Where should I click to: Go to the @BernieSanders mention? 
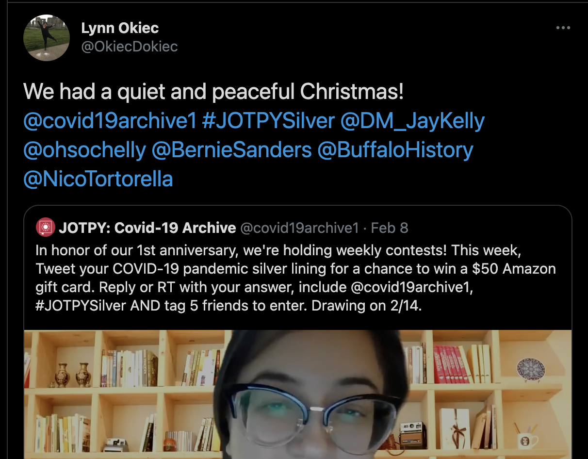click(x=231, y=150)
